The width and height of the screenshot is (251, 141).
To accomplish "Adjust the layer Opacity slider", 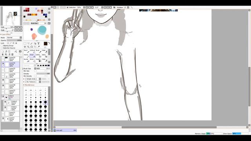I will [14, 40].
